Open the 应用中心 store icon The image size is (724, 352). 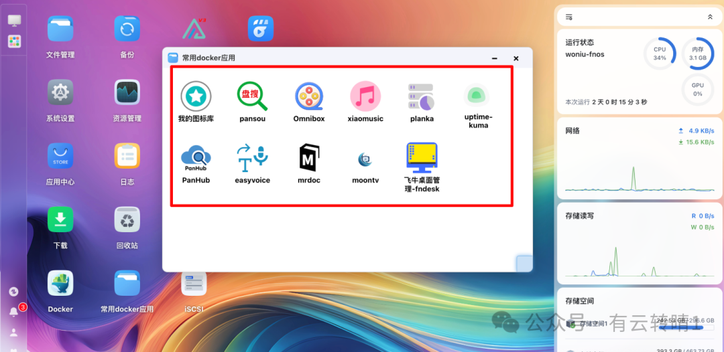pyautogui.click(x=60, y=156)
